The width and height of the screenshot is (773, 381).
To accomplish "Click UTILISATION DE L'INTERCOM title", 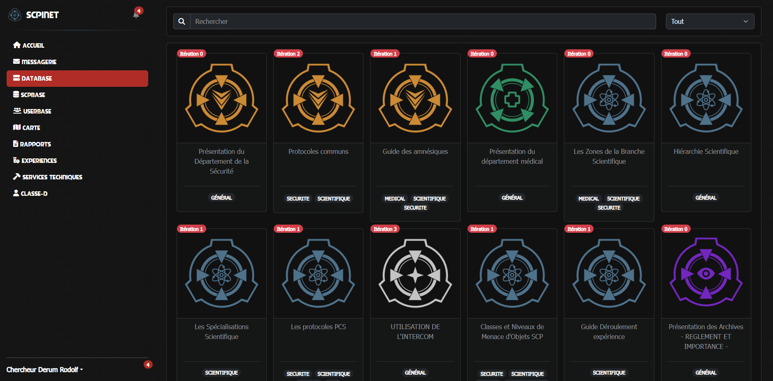I will pyautogui.click(x=415, y=332).
